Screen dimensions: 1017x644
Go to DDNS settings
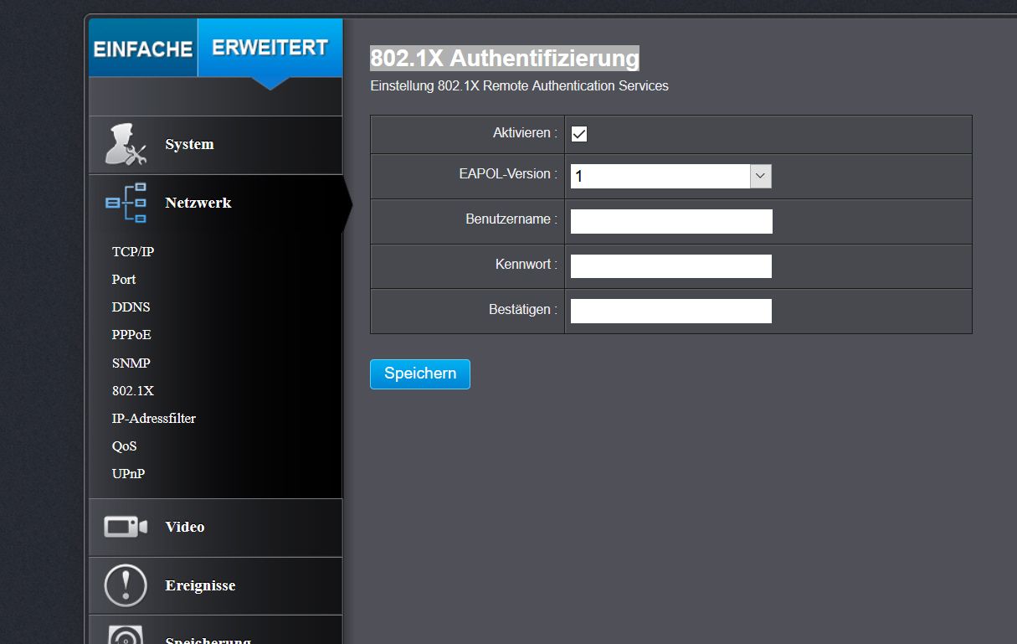(131, 307)
